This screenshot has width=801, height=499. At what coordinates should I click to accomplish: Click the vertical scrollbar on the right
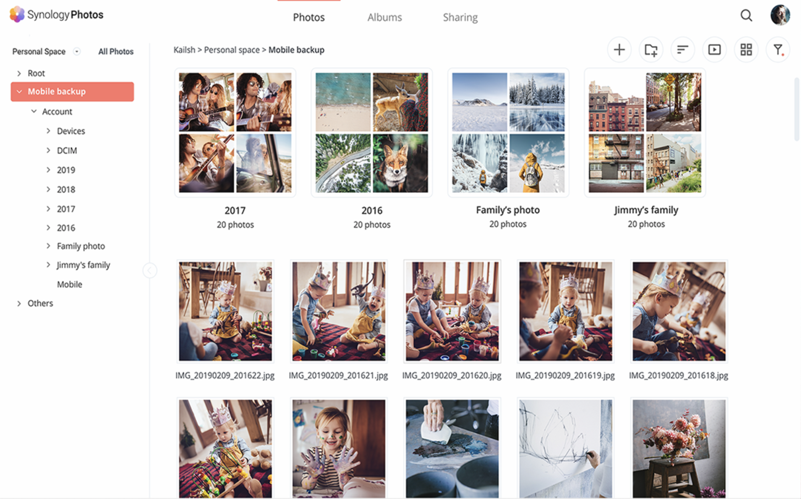tap(796, 109)
